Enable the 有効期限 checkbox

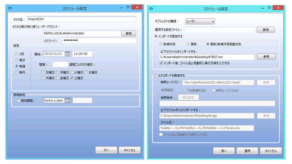[x=18, y=100]
